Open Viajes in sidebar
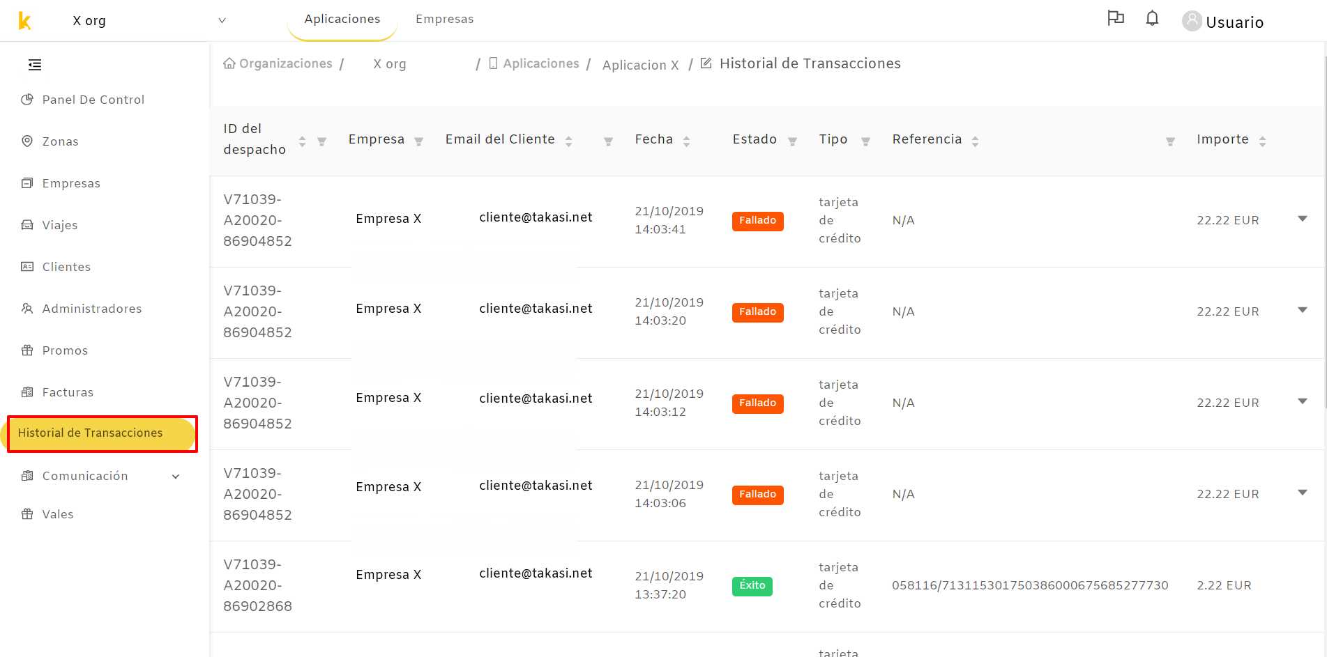Viewport: 1327px width, 657px height. [60, 225]
